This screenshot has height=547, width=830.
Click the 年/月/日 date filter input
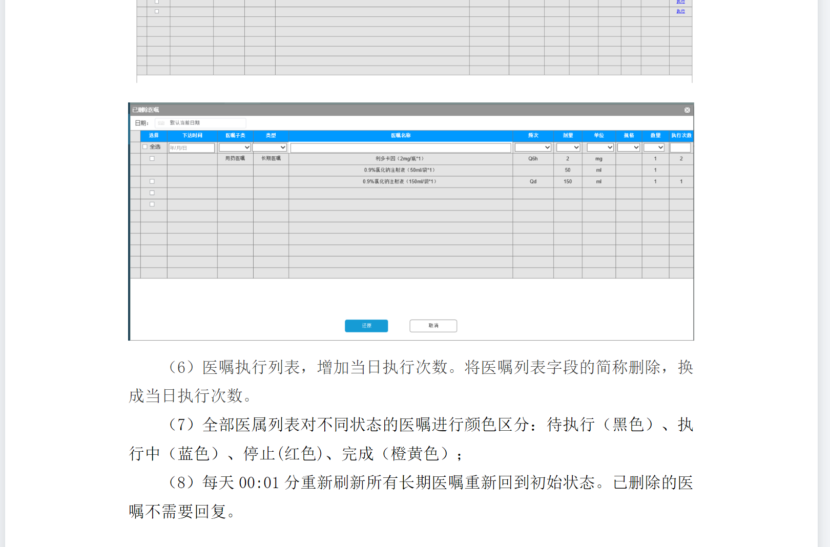click(192, 148)
